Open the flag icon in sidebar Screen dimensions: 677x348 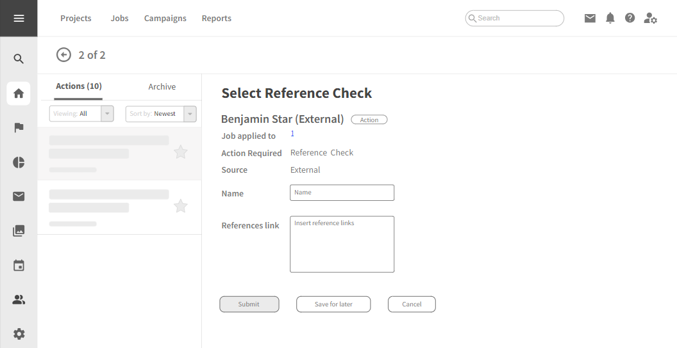(x=19, y=128)
